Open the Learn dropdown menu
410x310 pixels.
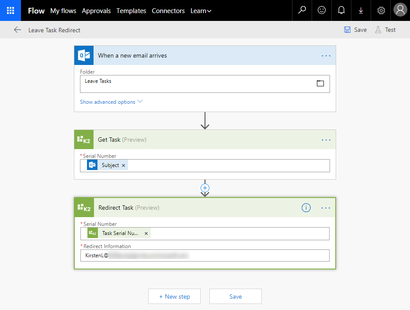(201, 11)
